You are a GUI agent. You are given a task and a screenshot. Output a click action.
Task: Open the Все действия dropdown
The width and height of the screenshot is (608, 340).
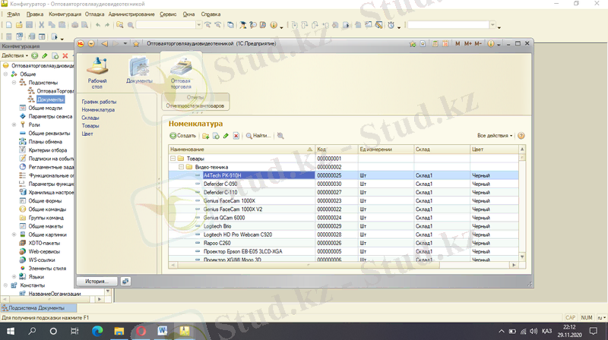coord(495,136)
